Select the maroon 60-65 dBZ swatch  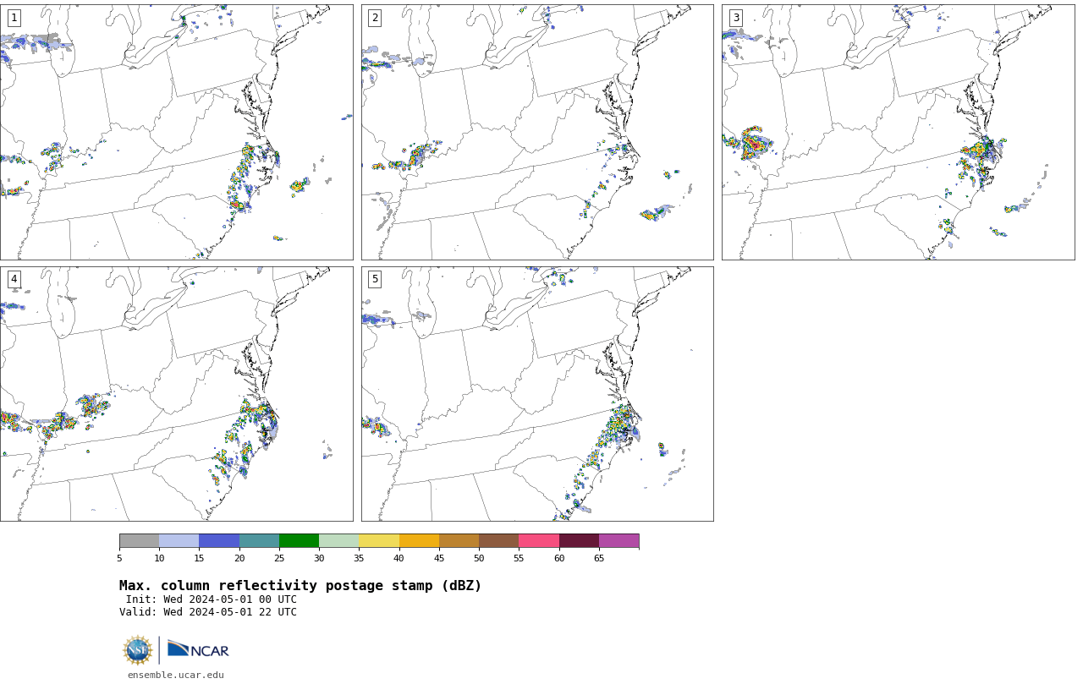pyautogui.click(x=579, y=541)
